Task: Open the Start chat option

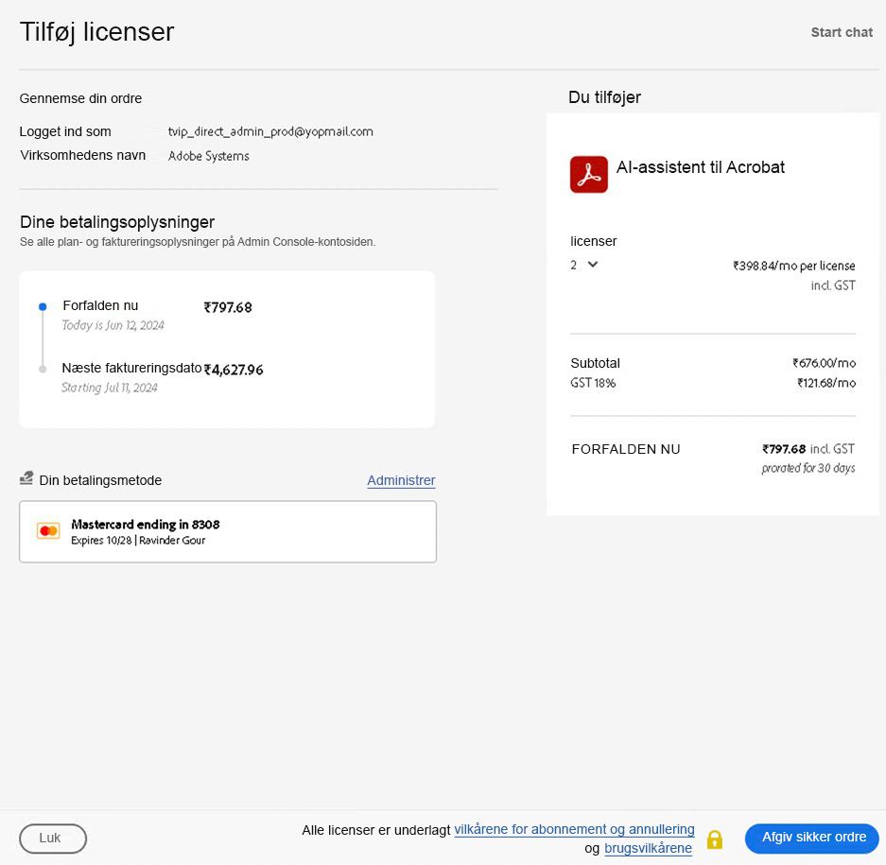Action: [x=841, y=32]
